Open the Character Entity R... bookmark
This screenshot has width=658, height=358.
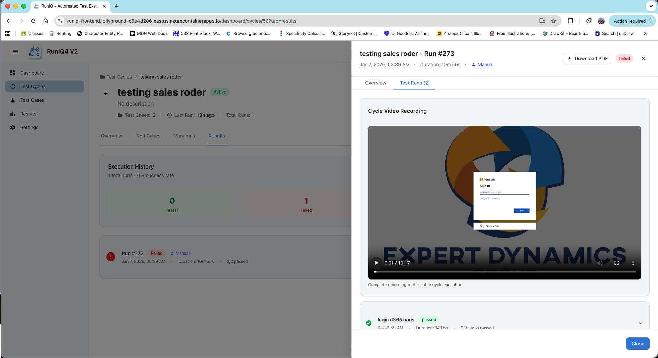pos(100,34)
